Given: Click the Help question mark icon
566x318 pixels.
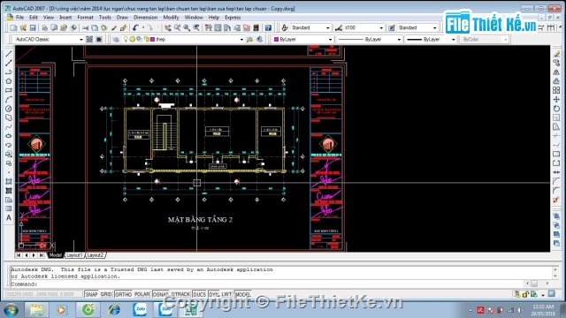Looking at the screenshot, I should coord(268,27).
